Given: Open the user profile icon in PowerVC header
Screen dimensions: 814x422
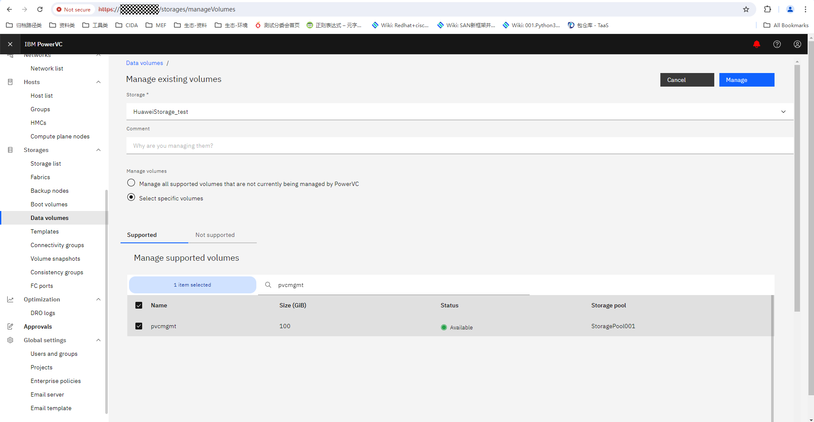Looking at the screenshot, I should [797, 44].
